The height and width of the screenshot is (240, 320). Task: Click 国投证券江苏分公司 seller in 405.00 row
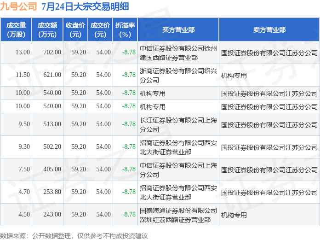click(269, 170)
